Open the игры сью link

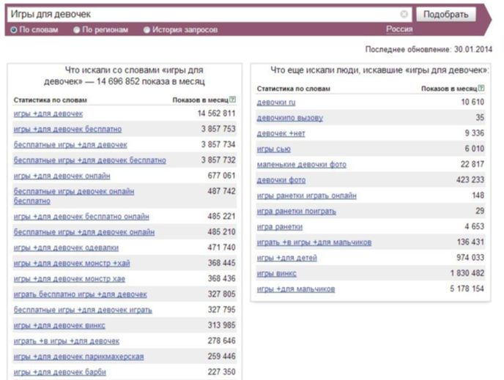tap(273, 149)
